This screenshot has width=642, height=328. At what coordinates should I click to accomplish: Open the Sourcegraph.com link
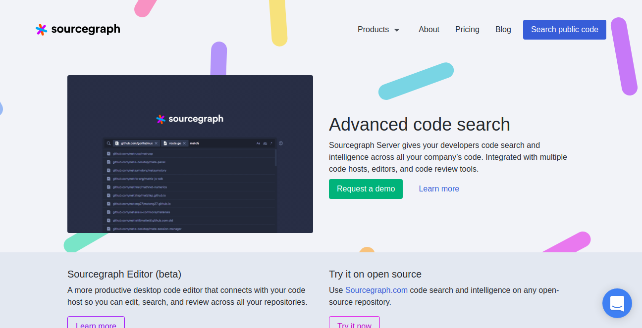click(x=376, y=290)
